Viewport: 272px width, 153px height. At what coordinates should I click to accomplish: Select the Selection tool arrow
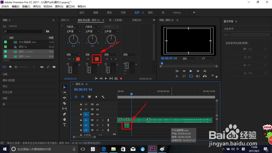coord(64,87)
